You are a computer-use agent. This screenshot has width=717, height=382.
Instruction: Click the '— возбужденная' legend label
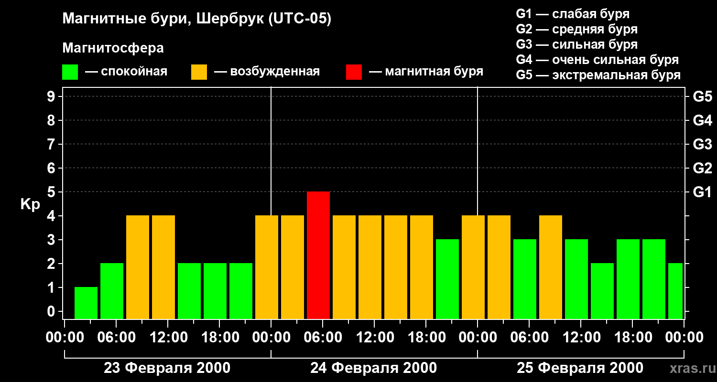tap(267, 72)
